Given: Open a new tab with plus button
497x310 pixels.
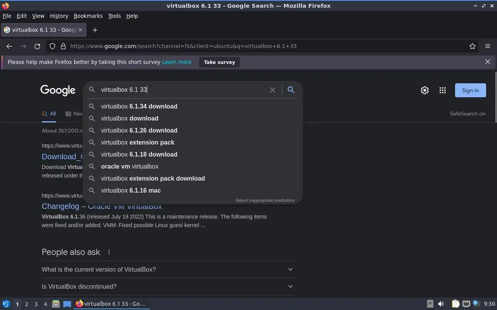Looking at the screenshot, I should click(95, 30).
